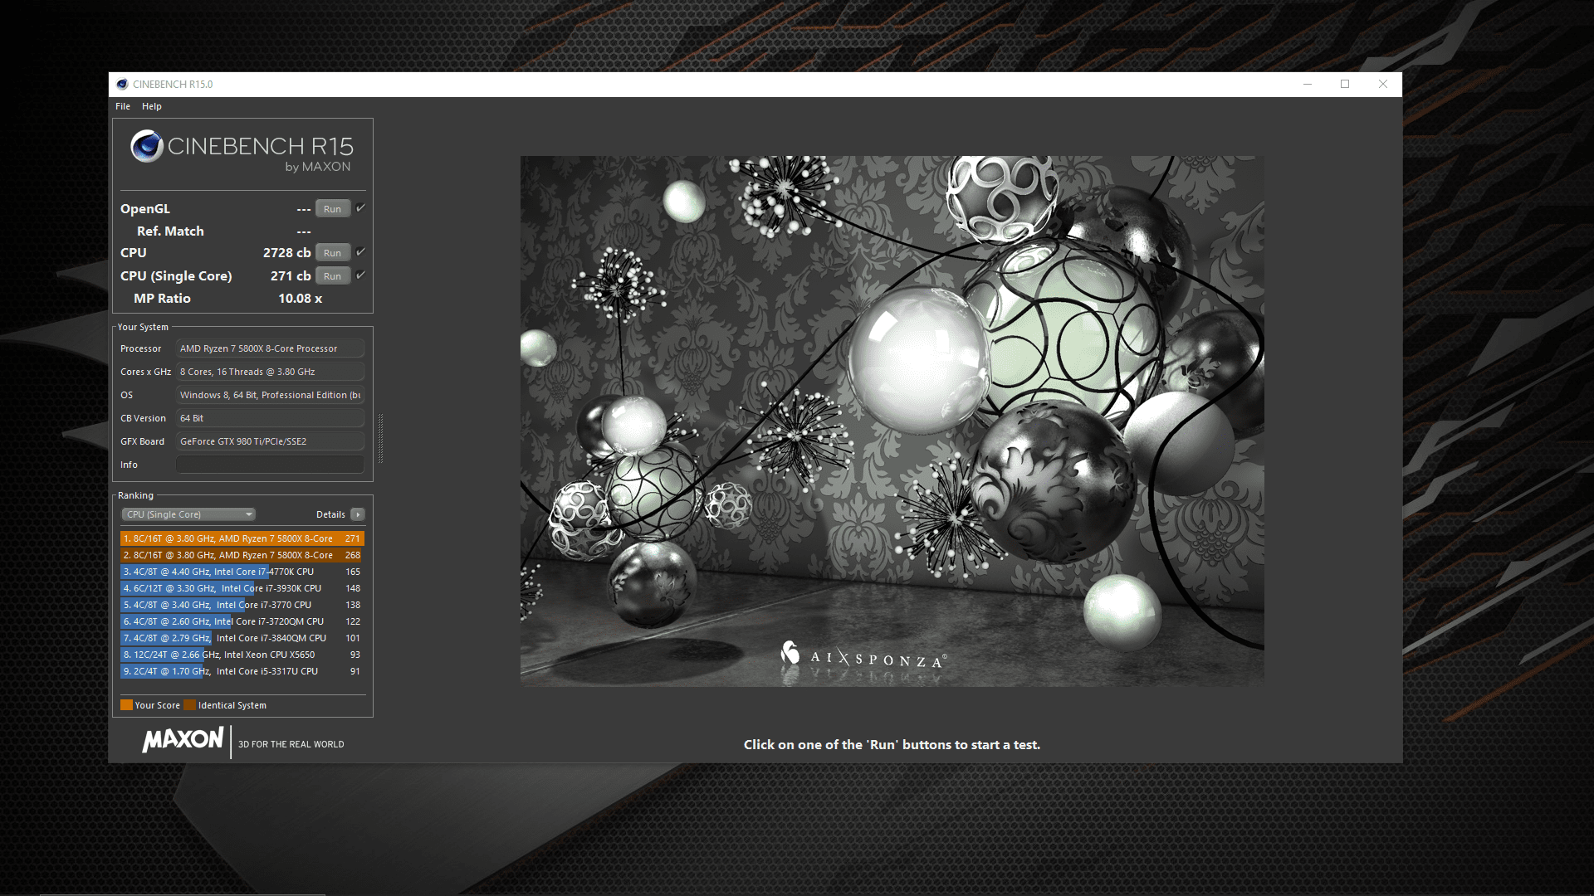The height and width of the screenshot is (896, 1594).
Task: Click the Info input field
Action: [270, 465]
